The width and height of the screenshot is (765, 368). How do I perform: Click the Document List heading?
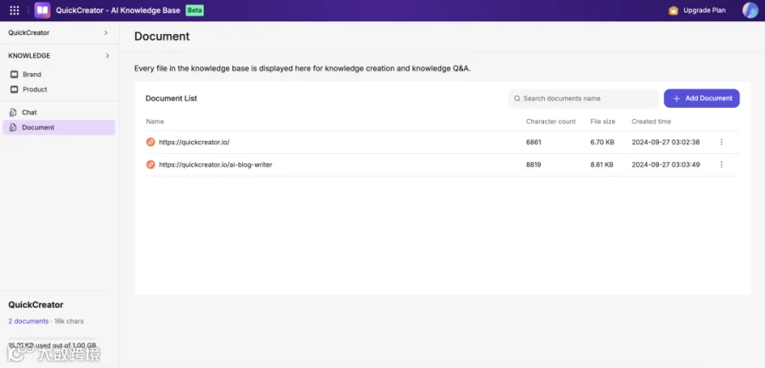click(171, 98)
